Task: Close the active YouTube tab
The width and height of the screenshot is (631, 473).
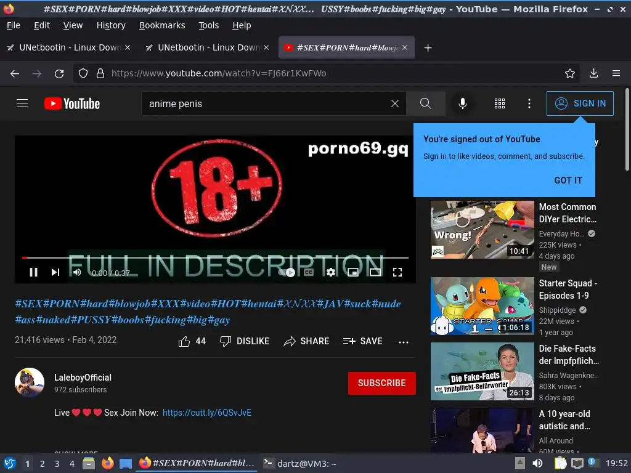Action: pos(405,47)
